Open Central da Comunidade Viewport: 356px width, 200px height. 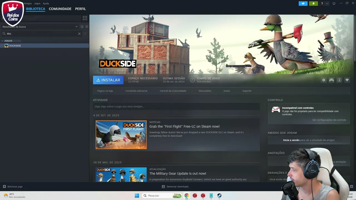[x=173, y=91]
